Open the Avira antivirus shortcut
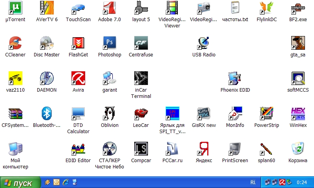This screenshot has width=314, height=188. click(78, 78)
